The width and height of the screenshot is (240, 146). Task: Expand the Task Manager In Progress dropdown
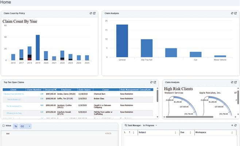tap(156, 125)
